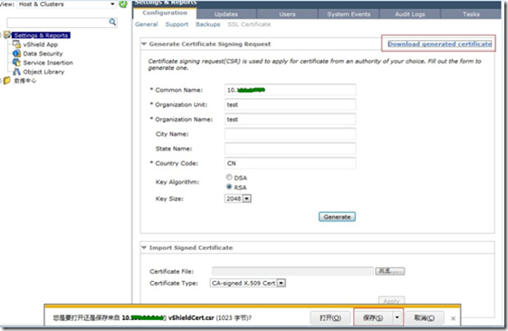The image size is (508, 331).
Task: Select the DSA key algorithm radio button
Action: click(x=229, y=177)
